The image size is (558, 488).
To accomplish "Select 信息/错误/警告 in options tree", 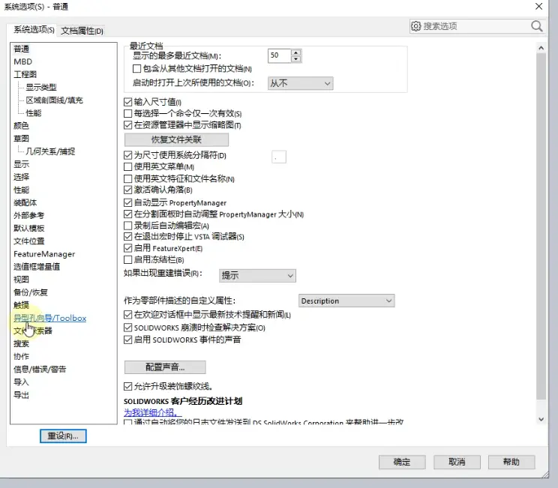I will point(40,370).
